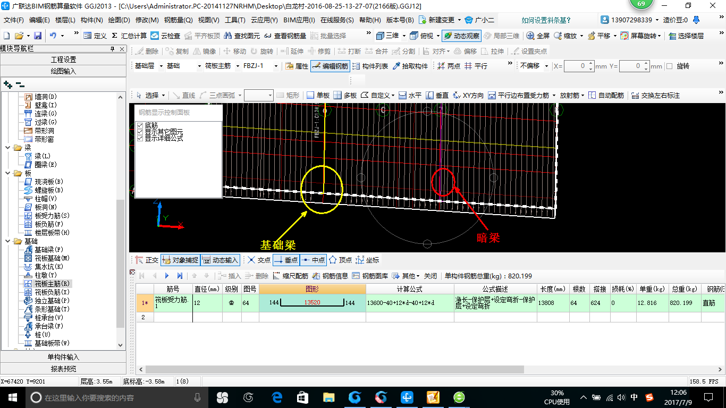726x408 pixels.
Task: Select 查找图元 find element tool
Action: 242,36
